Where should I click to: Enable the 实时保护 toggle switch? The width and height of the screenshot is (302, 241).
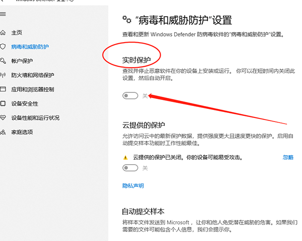(x=130, y=95)
